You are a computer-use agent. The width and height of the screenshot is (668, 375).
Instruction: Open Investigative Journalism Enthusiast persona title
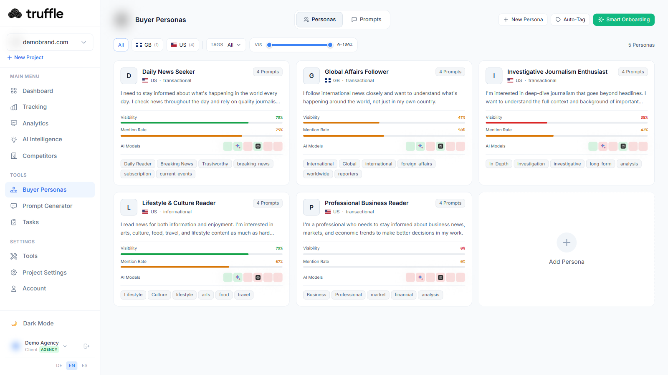tap(557, 72)
